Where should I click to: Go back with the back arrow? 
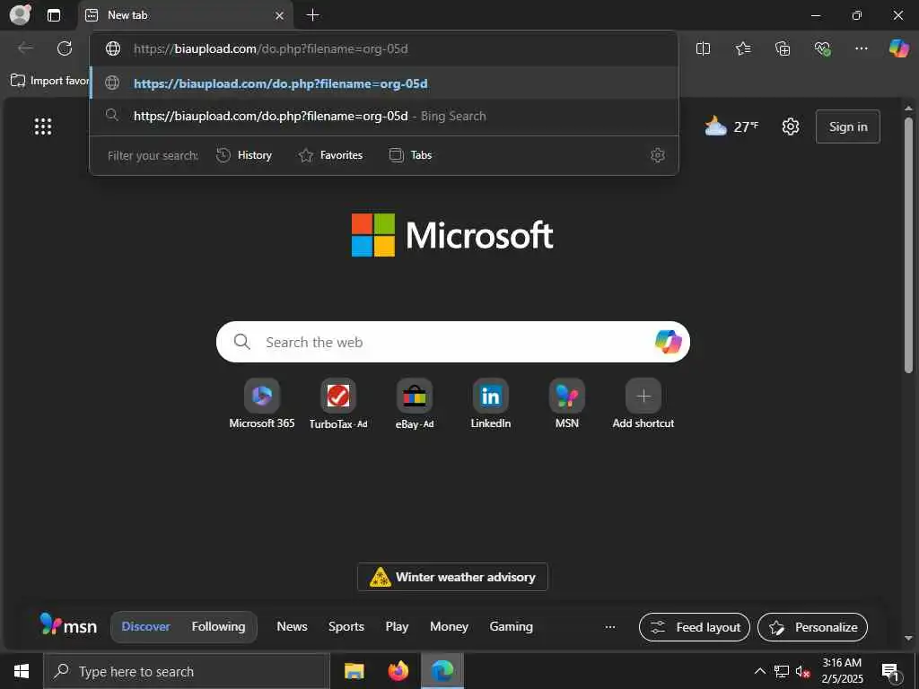25,48
